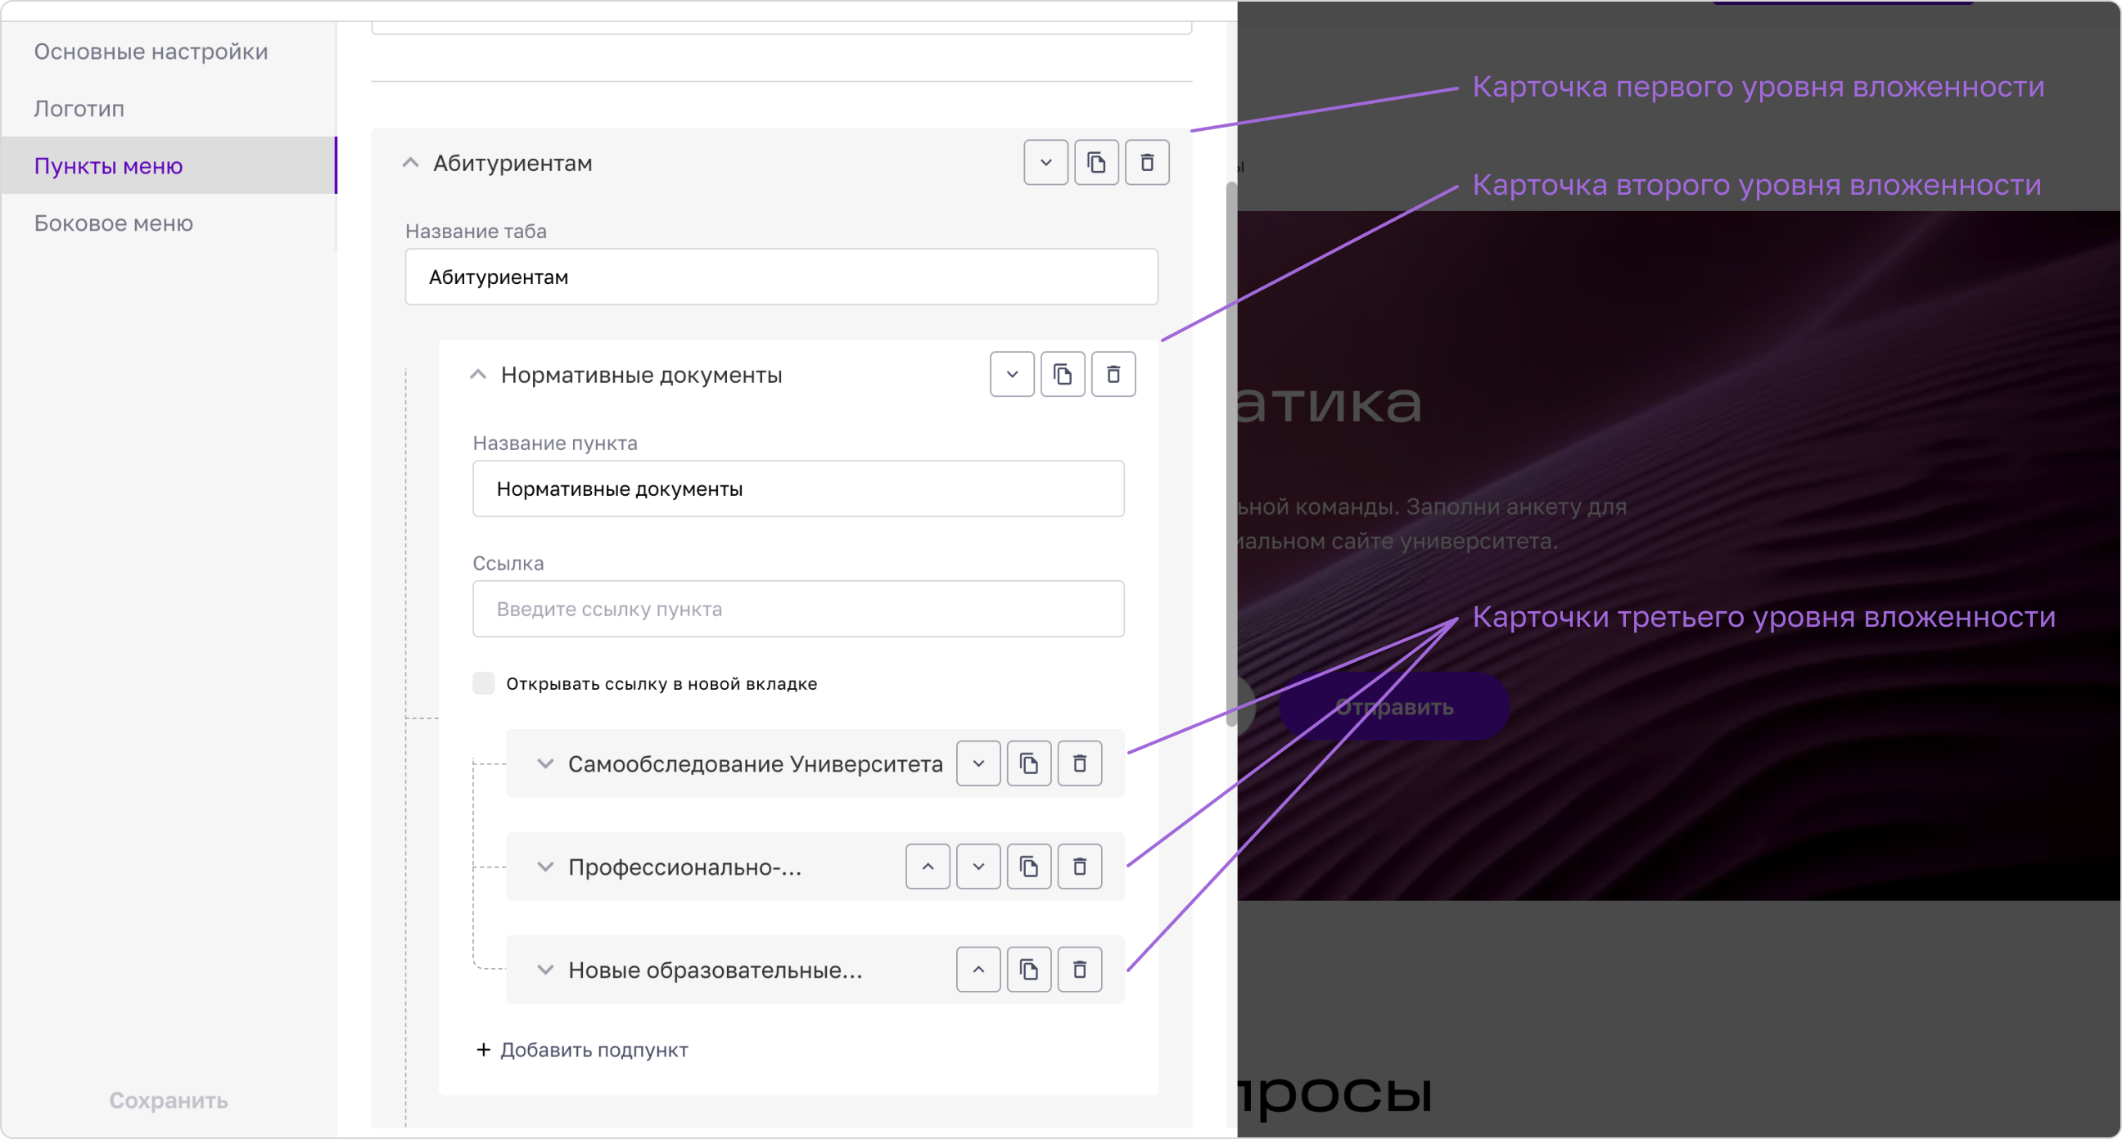2122x1139 pixels.
Task: Enable opening link in new tab checkbox
Action: coord(484,682)
